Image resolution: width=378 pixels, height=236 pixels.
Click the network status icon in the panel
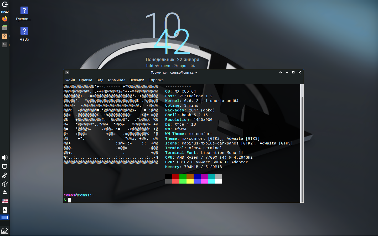point(5,166)
